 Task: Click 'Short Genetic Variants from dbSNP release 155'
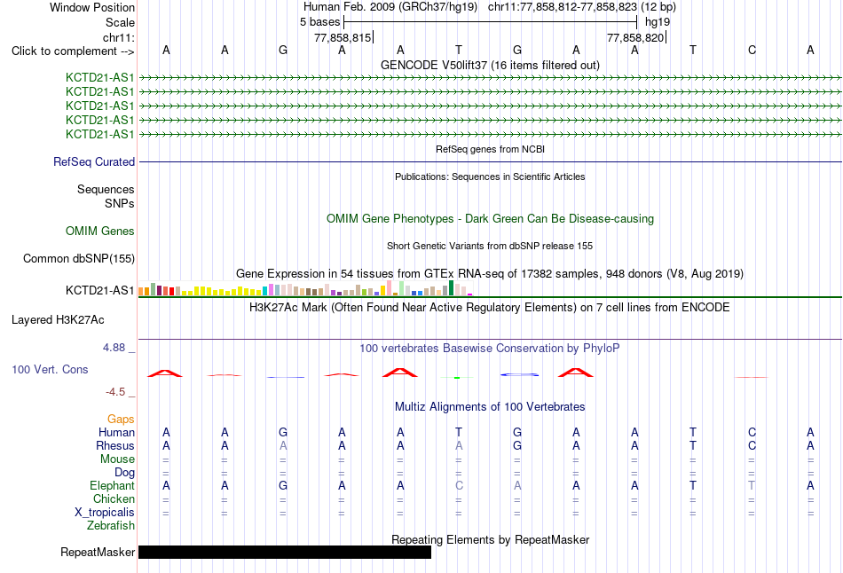(490, 246)
